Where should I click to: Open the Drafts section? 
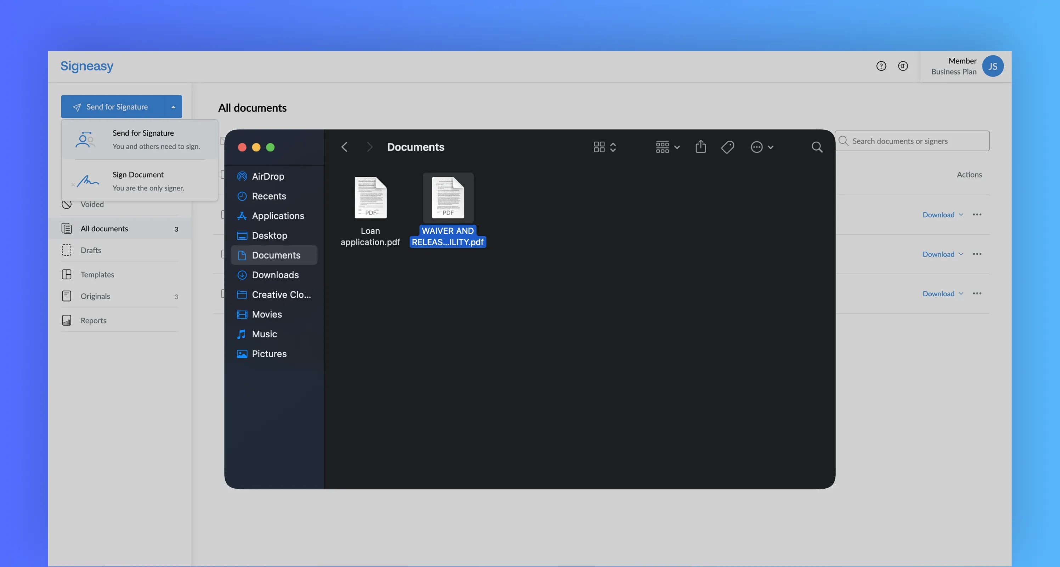tap(91, 250)
